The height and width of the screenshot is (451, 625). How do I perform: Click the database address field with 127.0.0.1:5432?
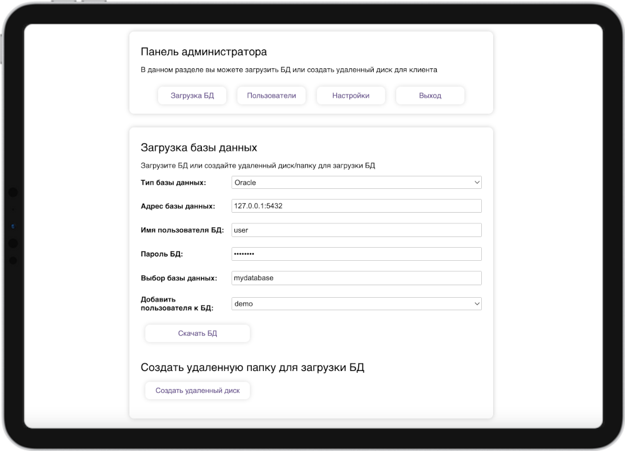(x=356, y=206)
